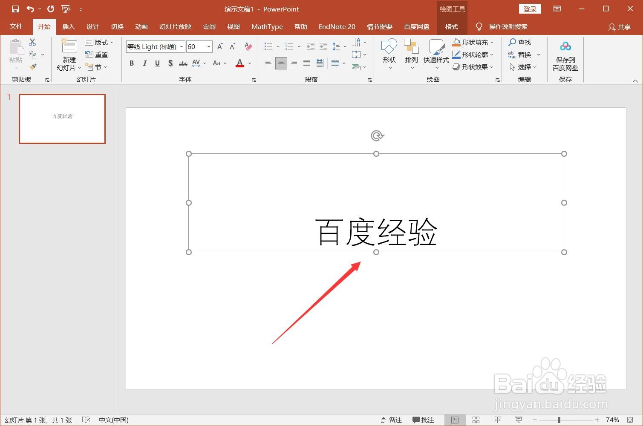Activate the Format Painter brush

pyautogui.click(x=33, y=67)
